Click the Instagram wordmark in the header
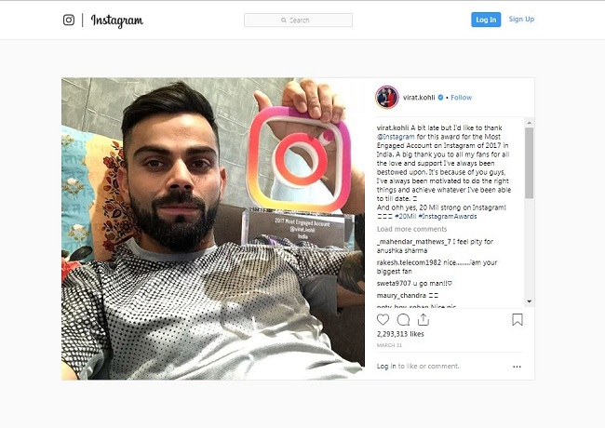This screenshot has width=605, height=428. click(117, 20)
